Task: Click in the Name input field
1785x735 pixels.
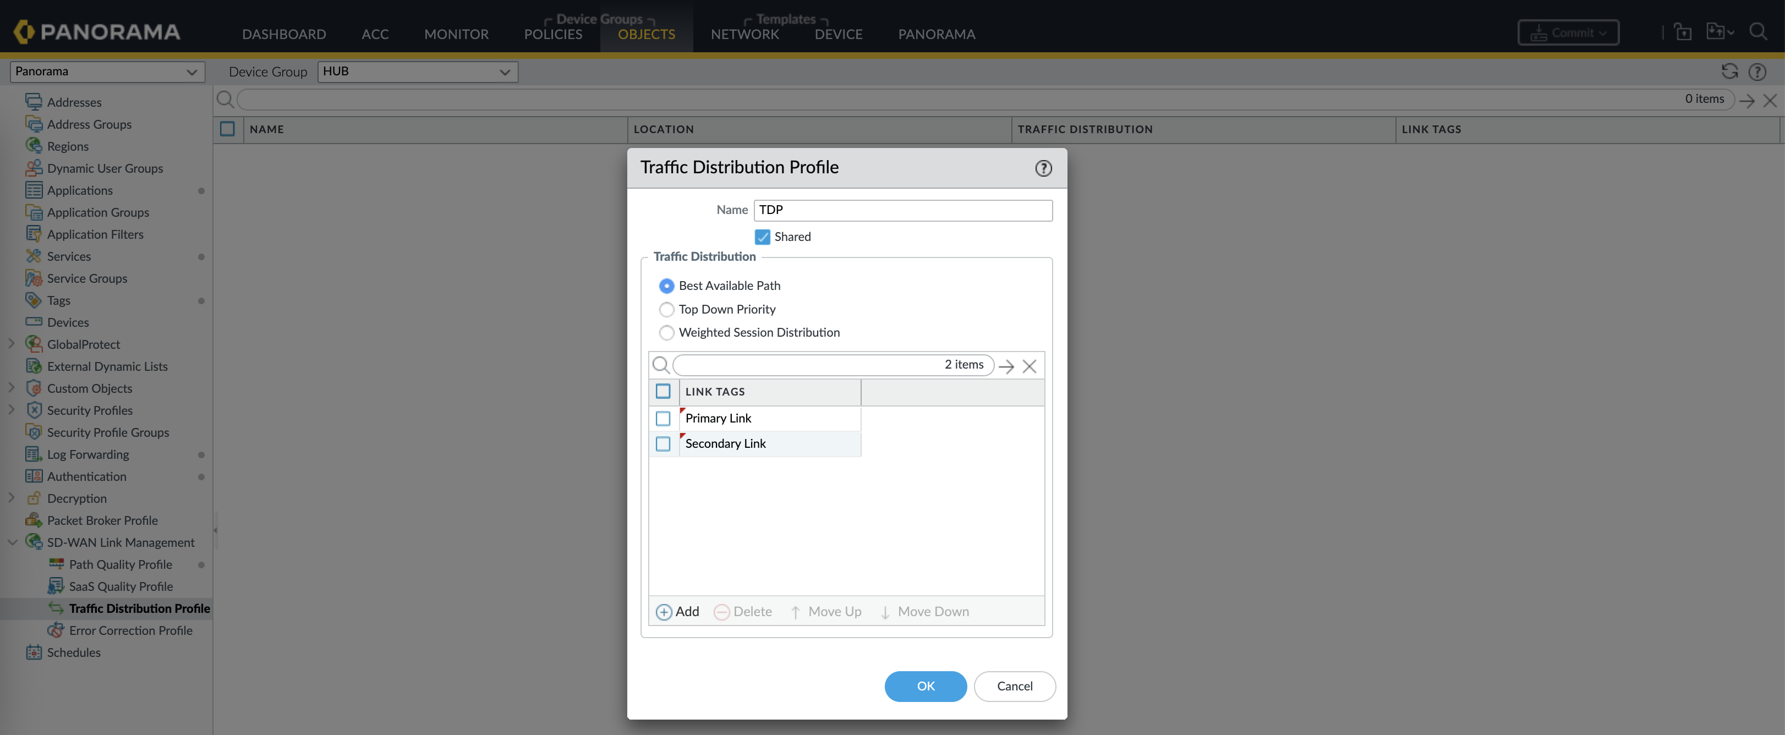Action: click(x=902, y=210)
